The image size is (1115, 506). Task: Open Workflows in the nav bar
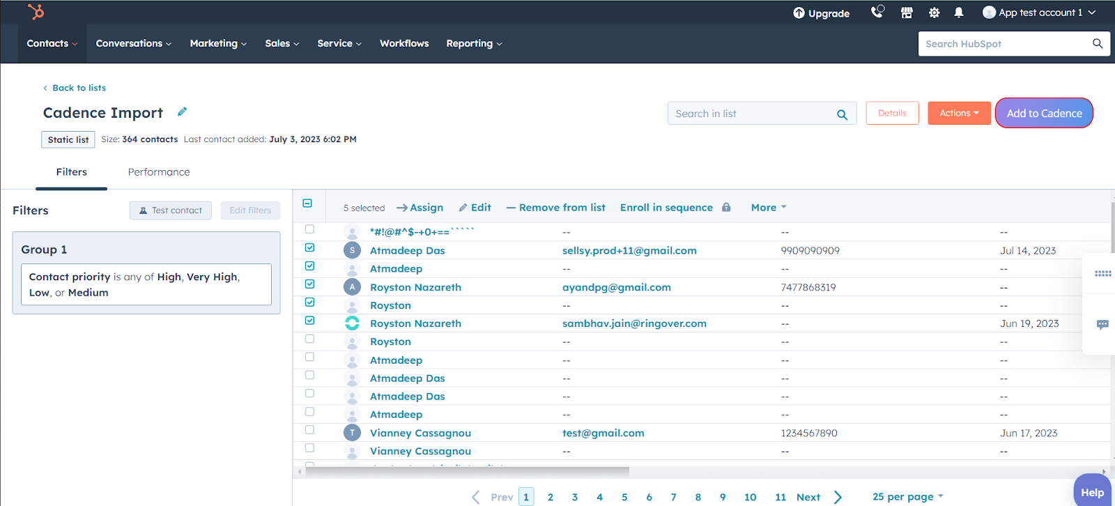(x=404, y=43)
